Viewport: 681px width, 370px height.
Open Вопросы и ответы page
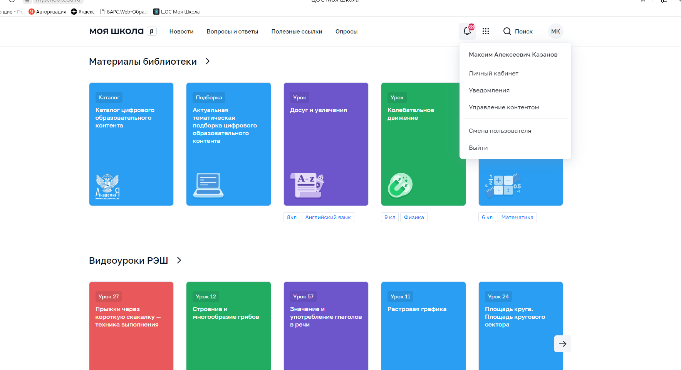[232, 32]
